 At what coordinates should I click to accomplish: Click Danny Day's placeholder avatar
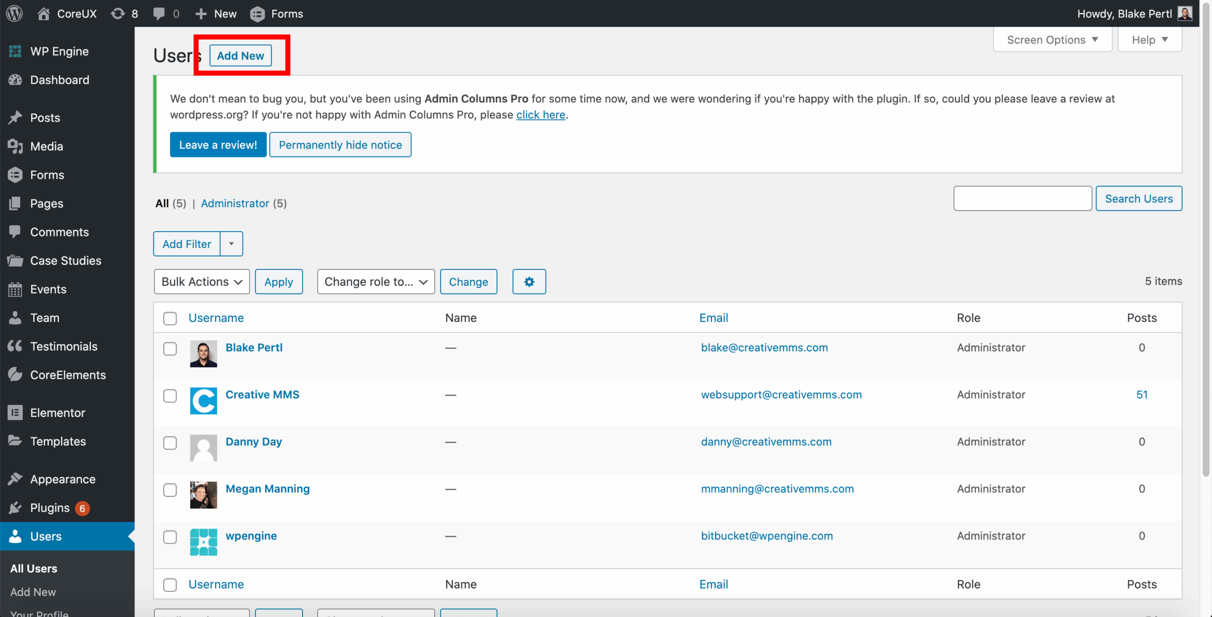[x=204, y=448]
